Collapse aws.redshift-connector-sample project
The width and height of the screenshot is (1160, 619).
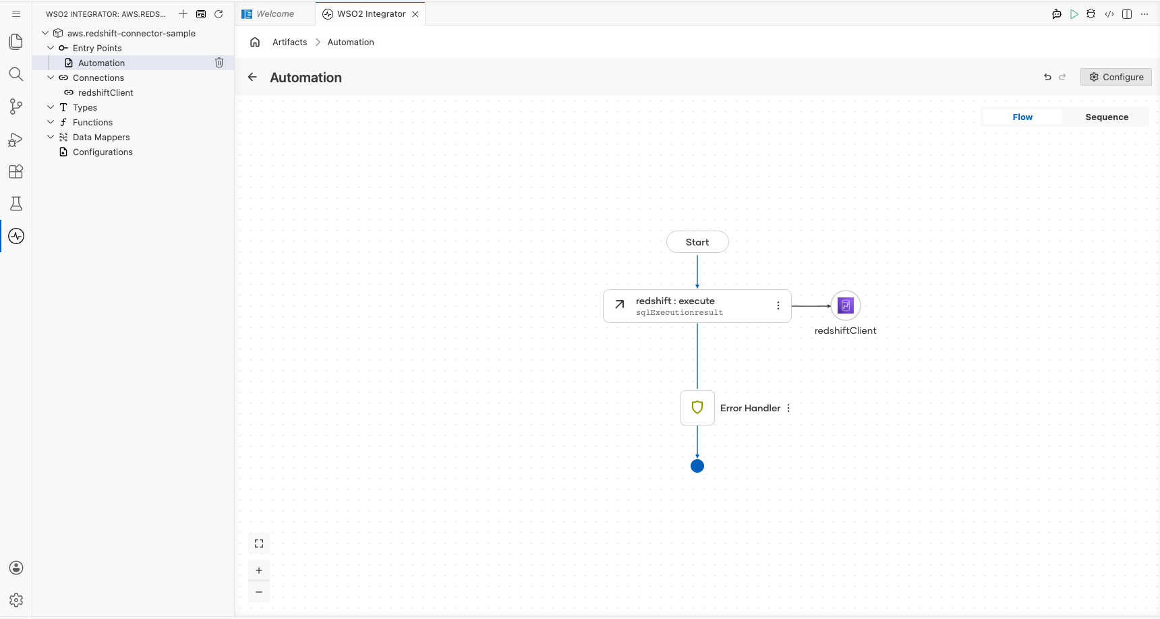tap(45, 33)
